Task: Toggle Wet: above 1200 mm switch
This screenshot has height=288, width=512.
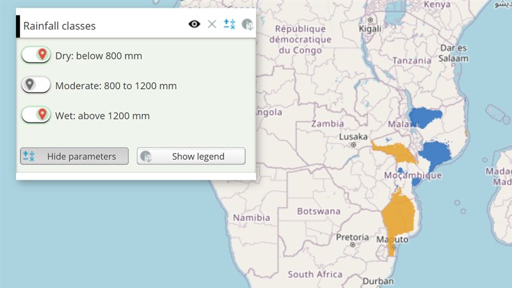Action: point(36,115)
